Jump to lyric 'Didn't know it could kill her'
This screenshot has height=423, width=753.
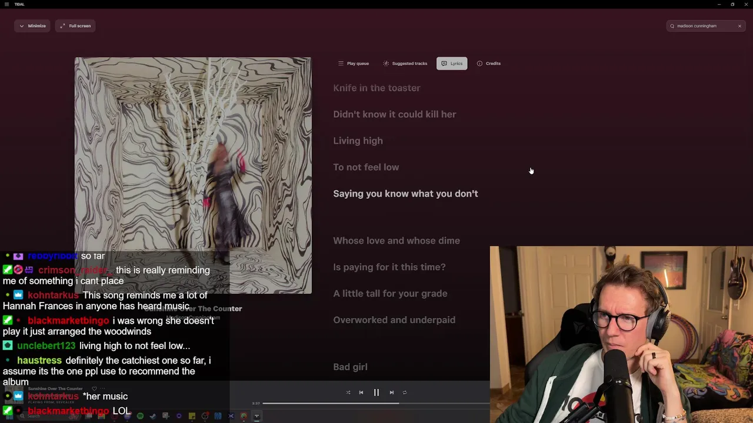[394, 115]
